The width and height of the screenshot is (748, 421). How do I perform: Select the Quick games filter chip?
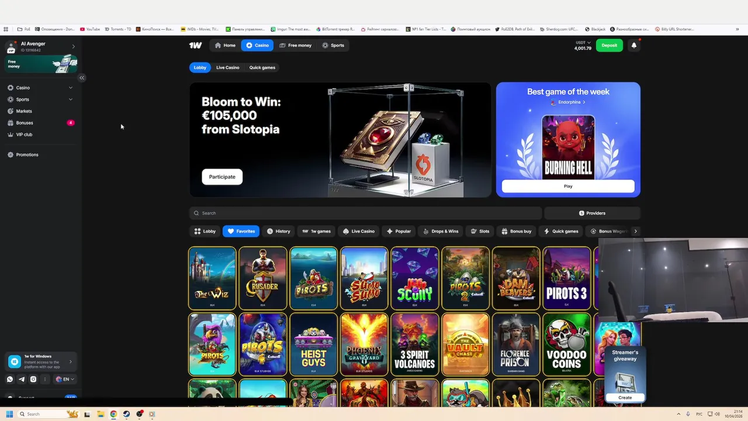pos(560,231)
